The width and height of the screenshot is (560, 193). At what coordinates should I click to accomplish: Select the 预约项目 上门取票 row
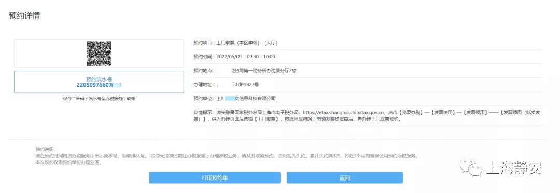(368, 43)
